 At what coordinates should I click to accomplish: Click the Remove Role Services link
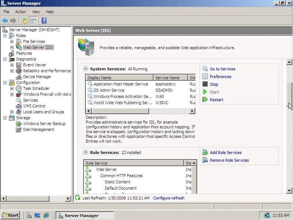click(229, 160)
